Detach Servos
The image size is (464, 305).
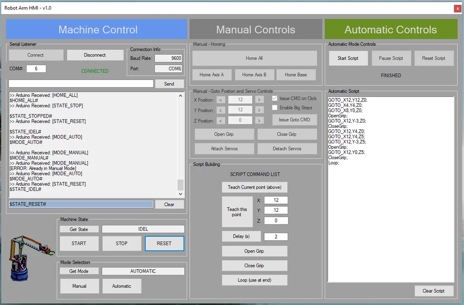pos(287,148)
